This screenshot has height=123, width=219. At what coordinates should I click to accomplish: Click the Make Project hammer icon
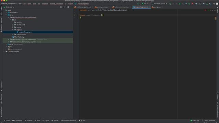point(138,4)
